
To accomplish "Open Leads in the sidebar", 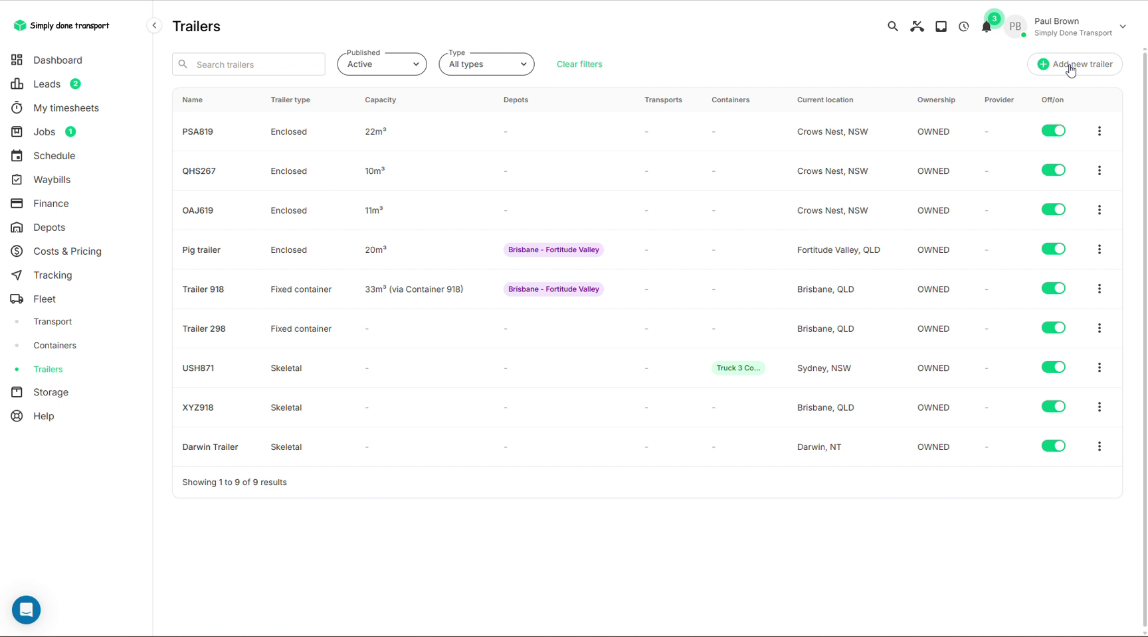I will tap(47, 84).
